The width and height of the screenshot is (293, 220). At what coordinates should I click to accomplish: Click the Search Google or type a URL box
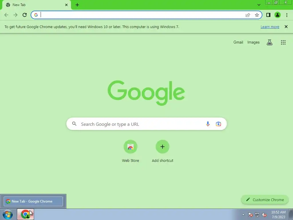click(146, 124)
